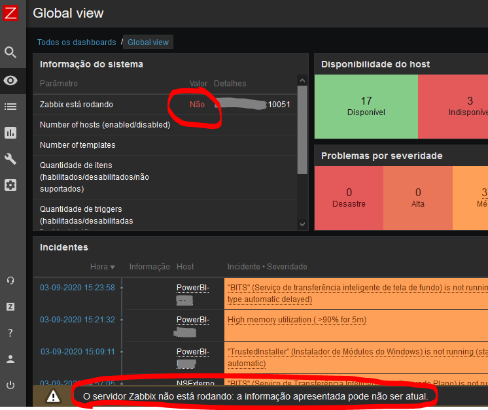Image resolution: width=488 pixels, height=410 pixels.
Task: Click the :10051 port details text
Action: [x=278, y=105]
